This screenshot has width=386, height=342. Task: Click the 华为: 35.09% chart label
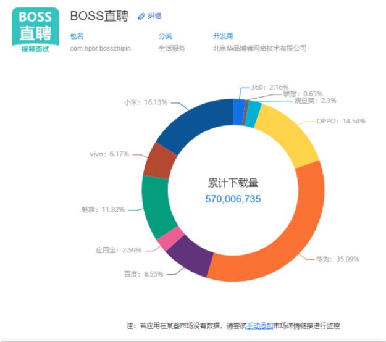(338, 259)
